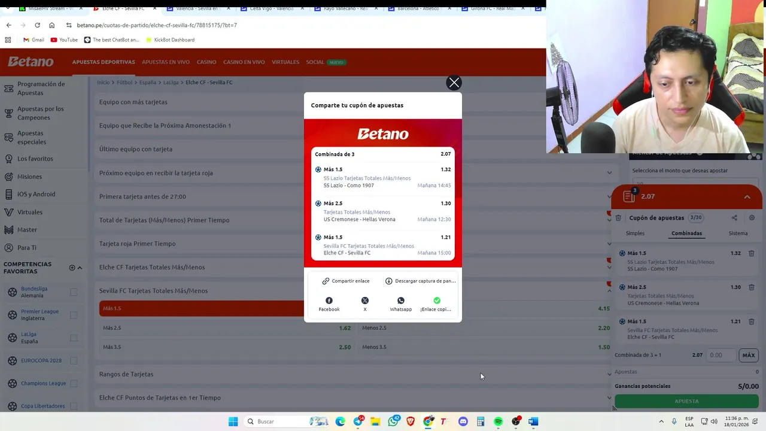The image size is (766, 431).
Task: Switch to Valencia - Sevilla browser tab
Action: coord(198,9)
